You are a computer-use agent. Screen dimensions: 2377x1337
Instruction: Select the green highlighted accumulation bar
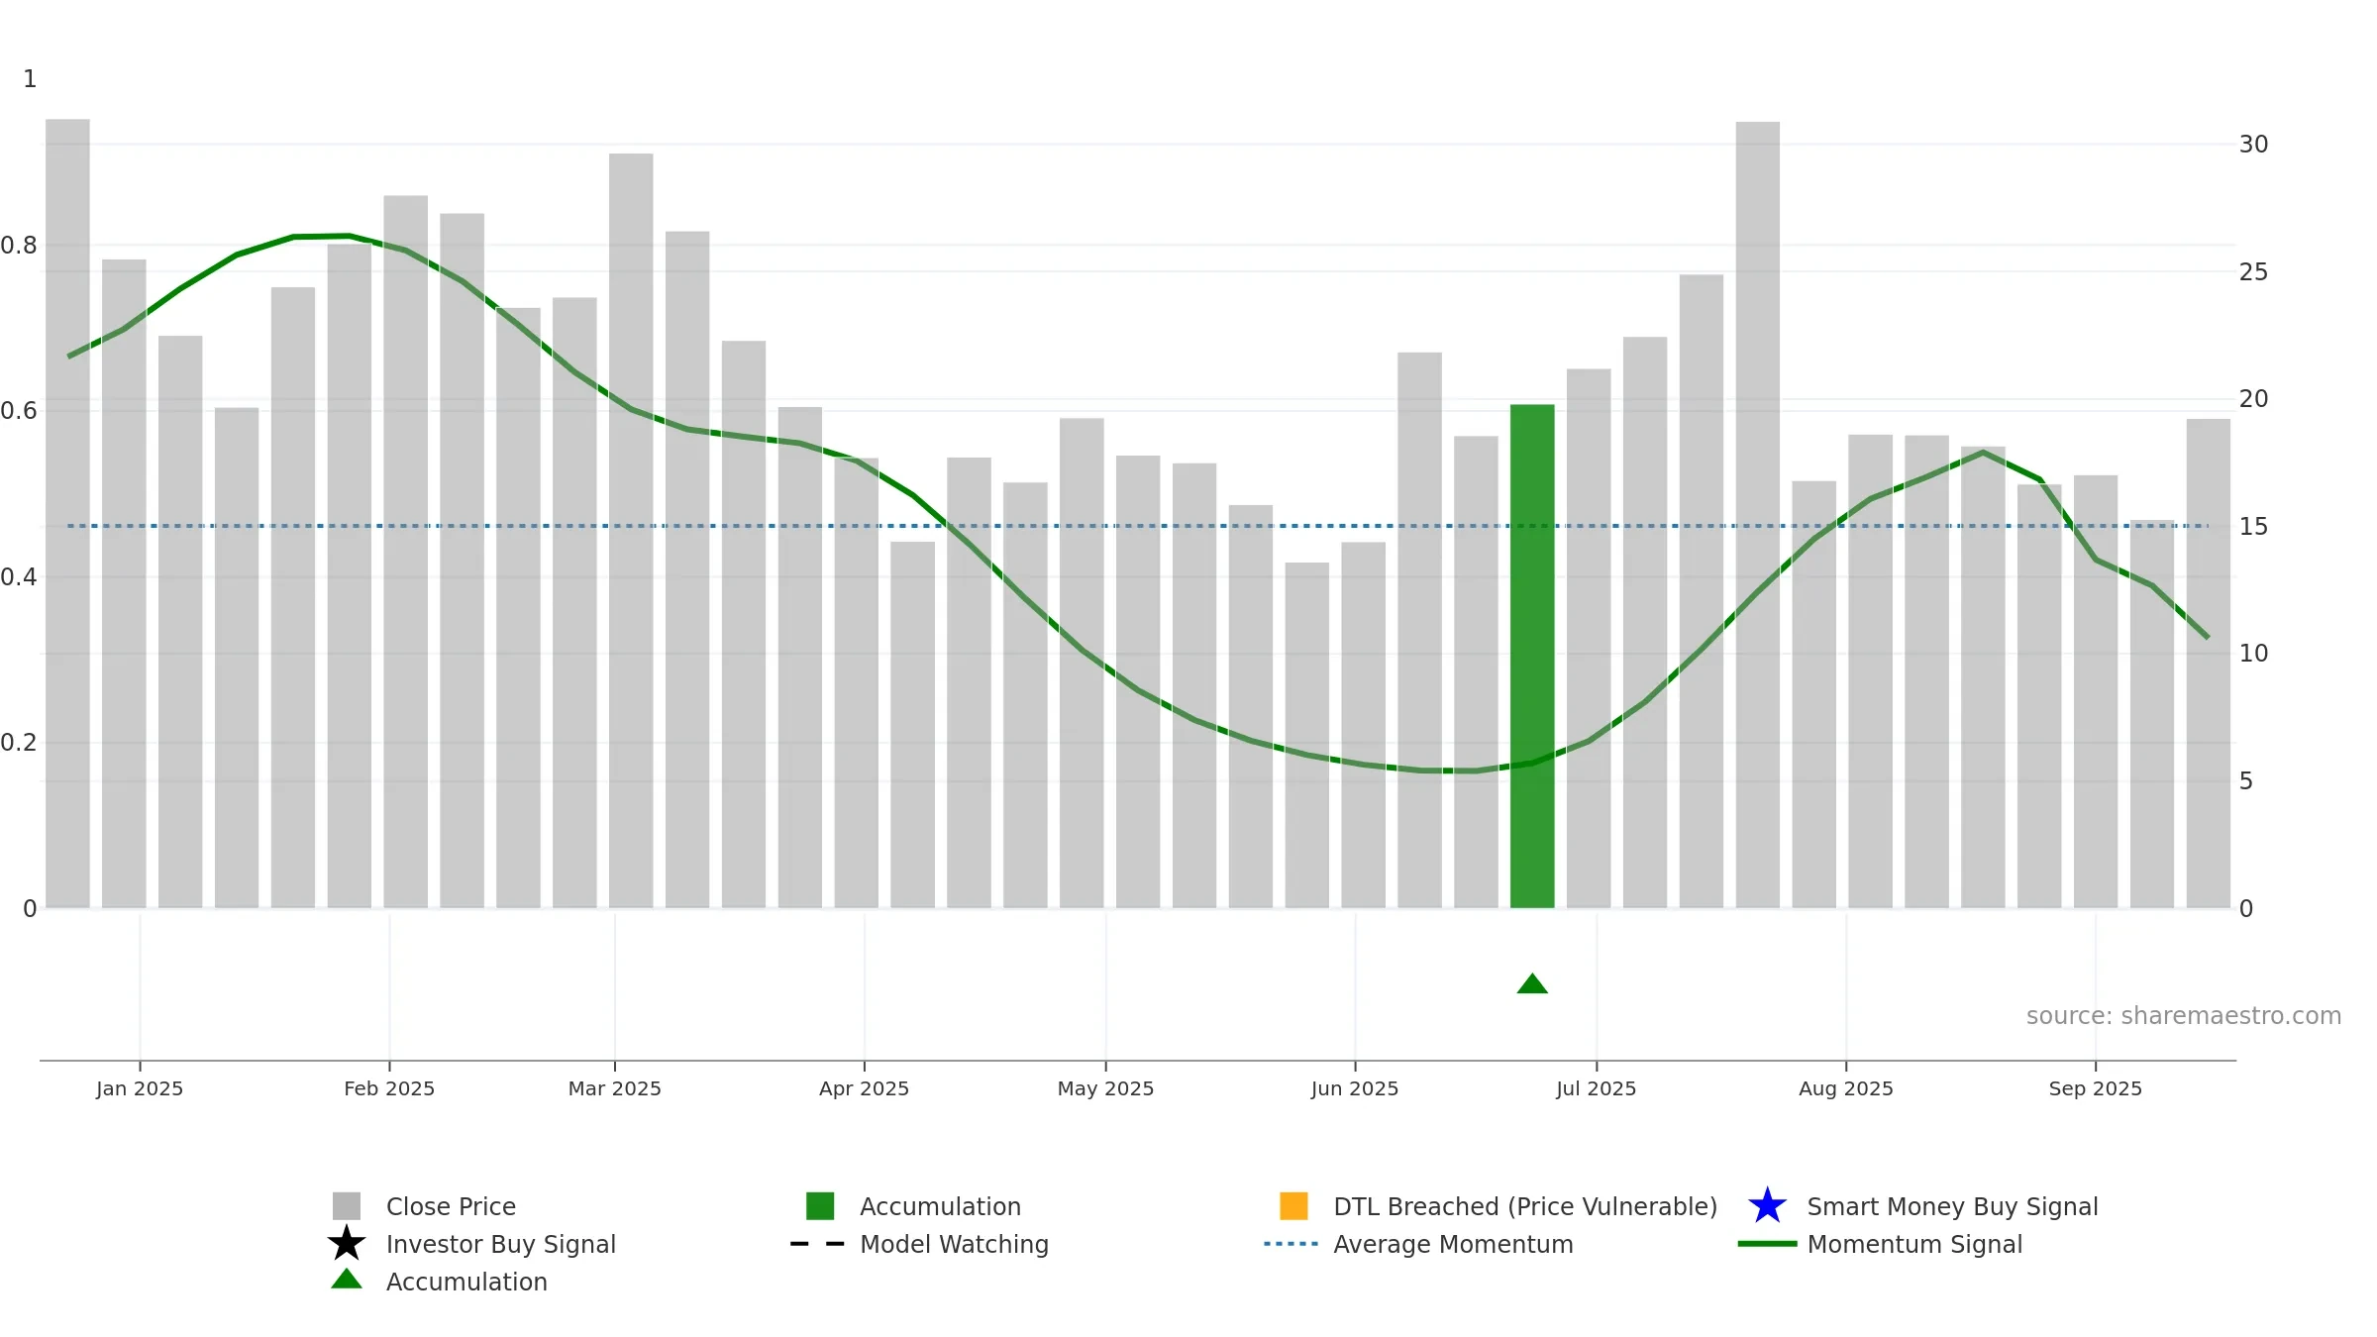coord(1532,656)
